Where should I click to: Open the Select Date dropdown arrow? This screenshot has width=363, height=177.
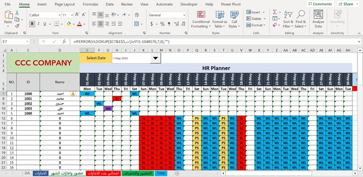point(156,58)
